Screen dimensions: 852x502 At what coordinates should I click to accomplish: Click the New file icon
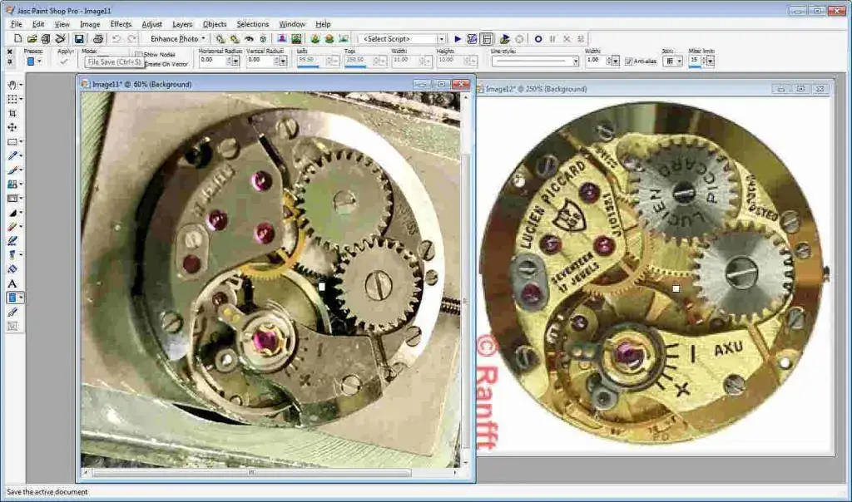point(18,38)
